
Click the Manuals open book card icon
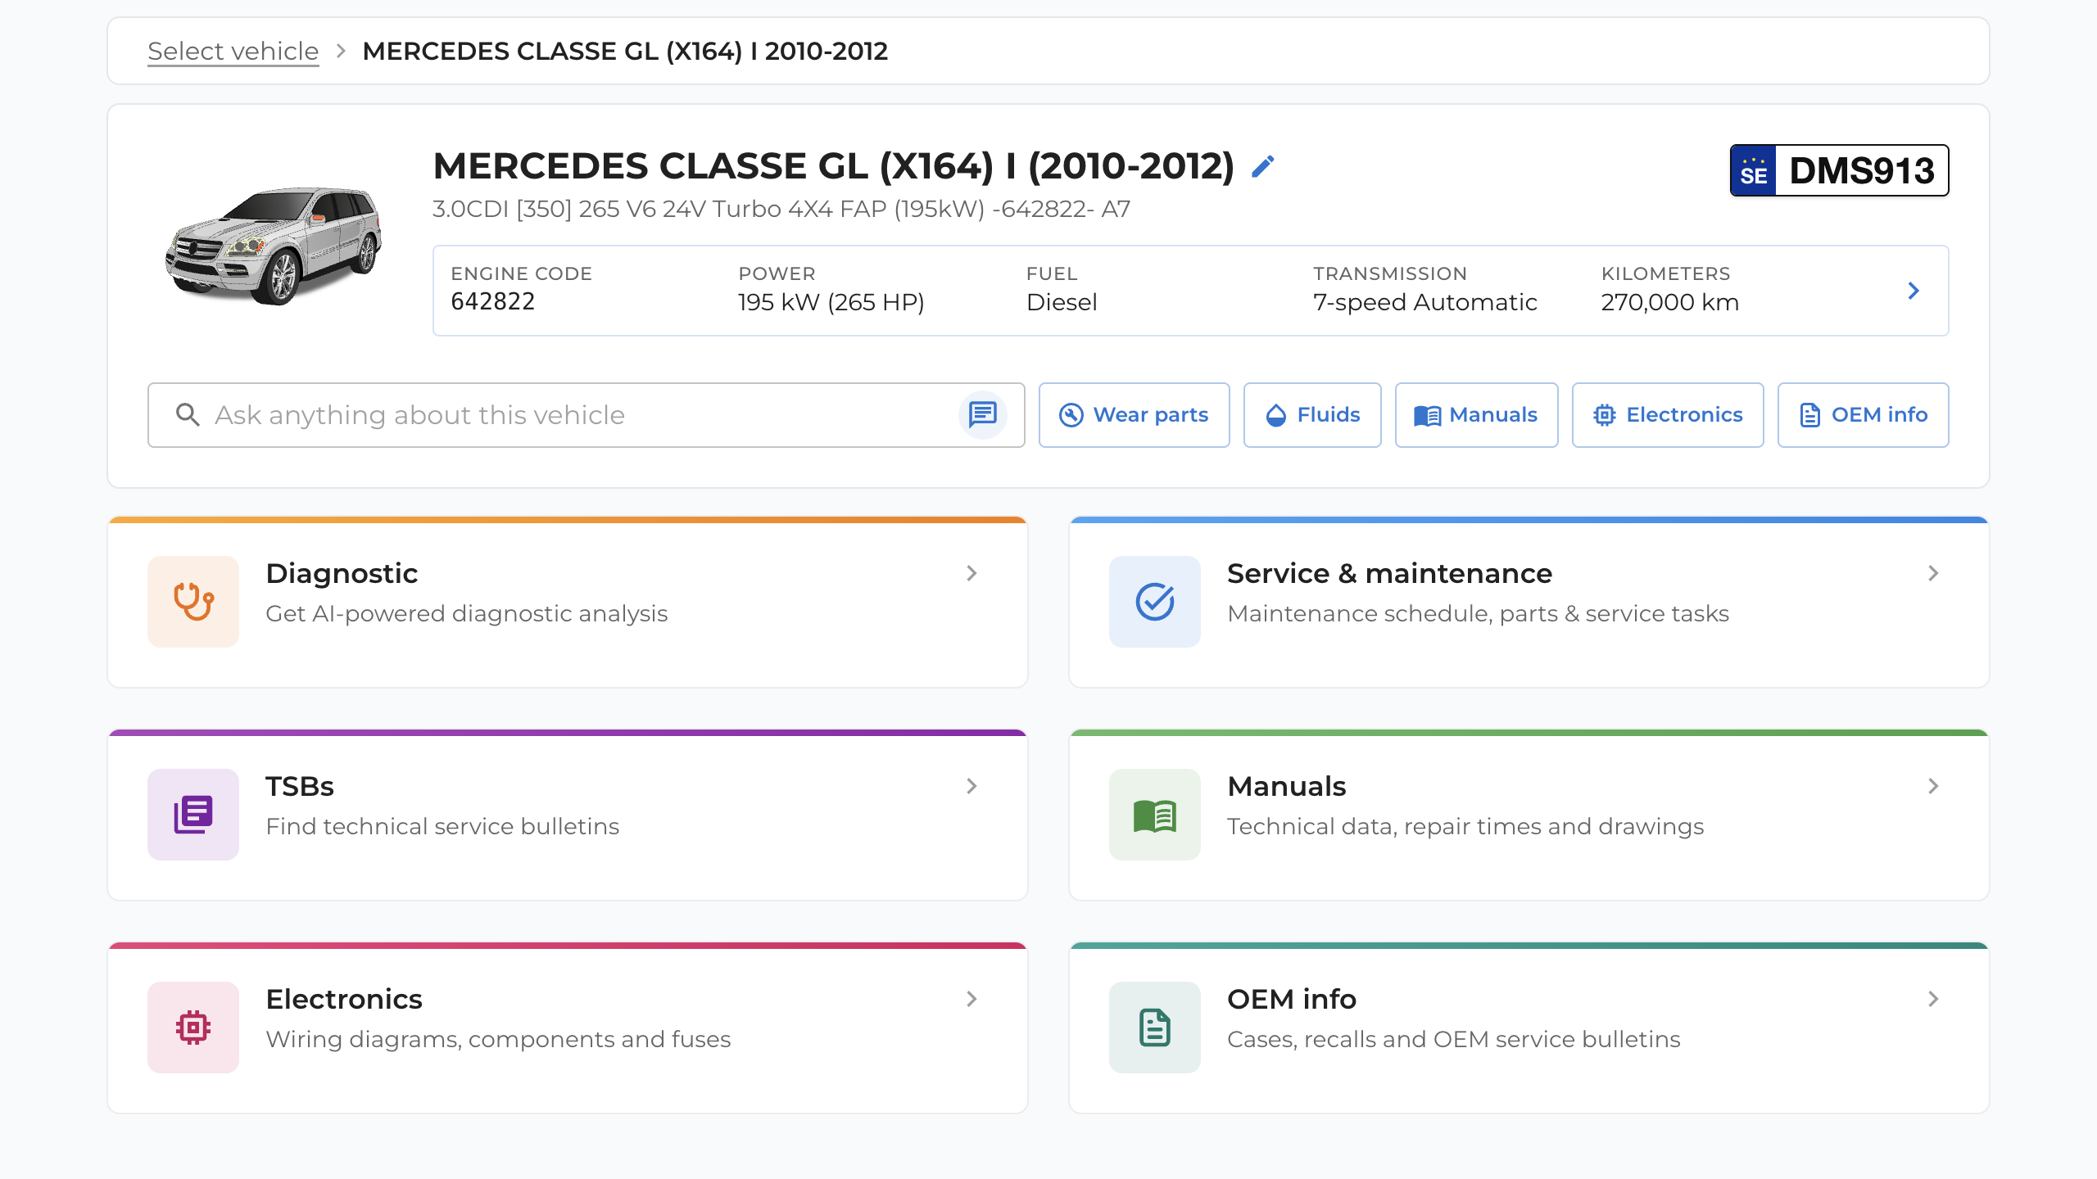[x=1155, y=815]
